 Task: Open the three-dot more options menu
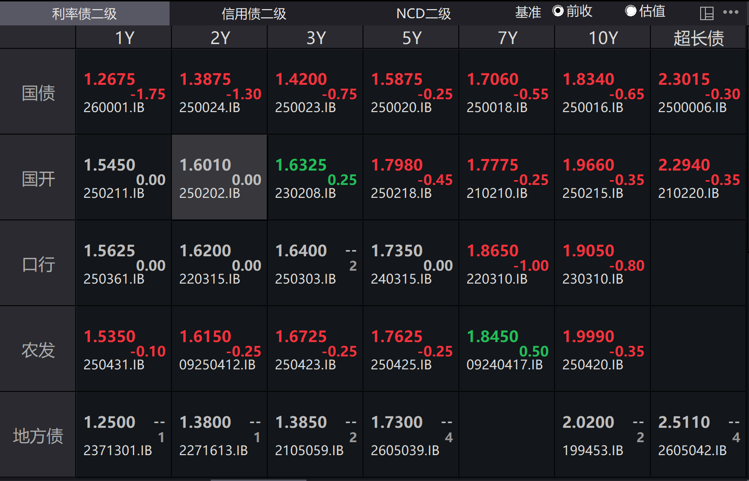pos(730,12)
